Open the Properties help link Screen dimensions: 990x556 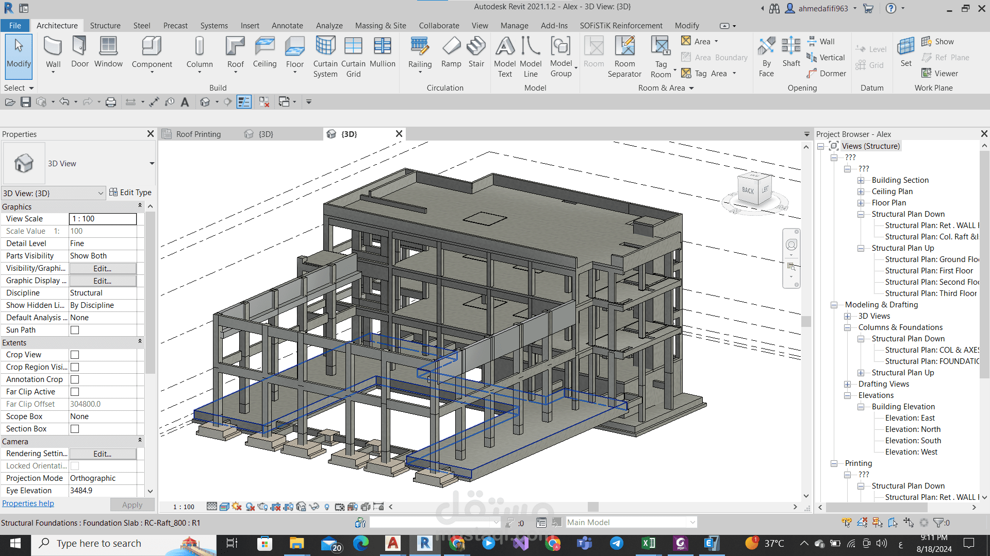tap(28, 503)
